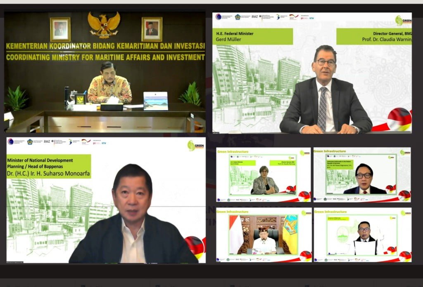Image resolution: width=423 pixels, height=287 pixels.
Task: Select thumbnail with Indonesian Ambassador caption
Action: 362,175
